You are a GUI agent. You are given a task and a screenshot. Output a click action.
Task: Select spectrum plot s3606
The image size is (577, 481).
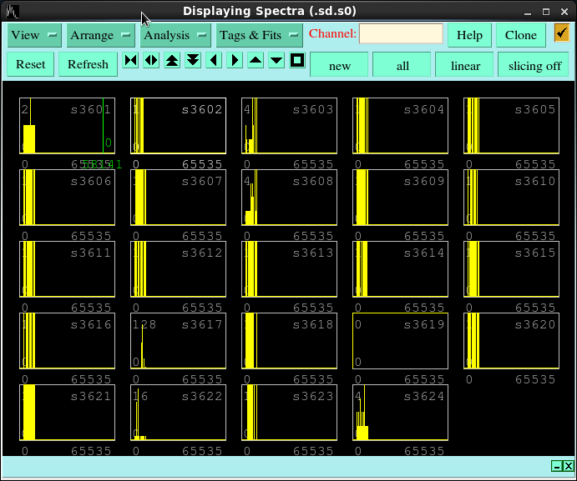(68, 198)
